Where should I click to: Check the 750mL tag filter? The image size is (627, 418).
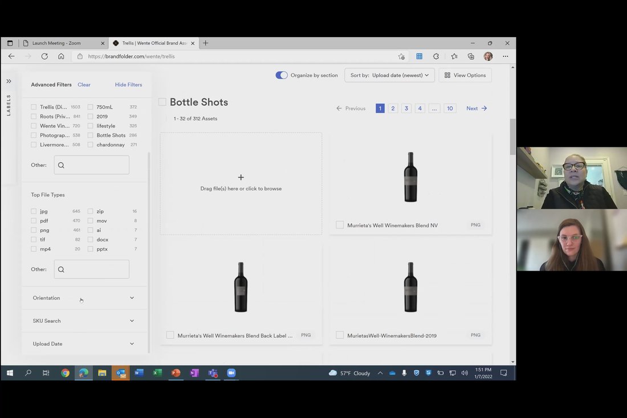point(91,106)
